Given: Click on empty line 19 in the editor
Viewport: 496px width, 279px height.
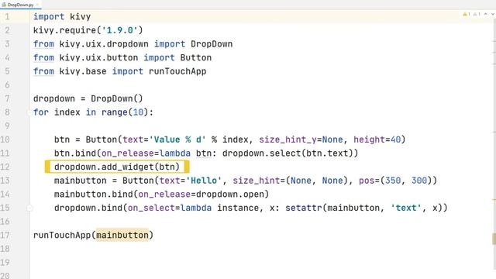Looking at the screenshot, I should [x=253, y=263].
